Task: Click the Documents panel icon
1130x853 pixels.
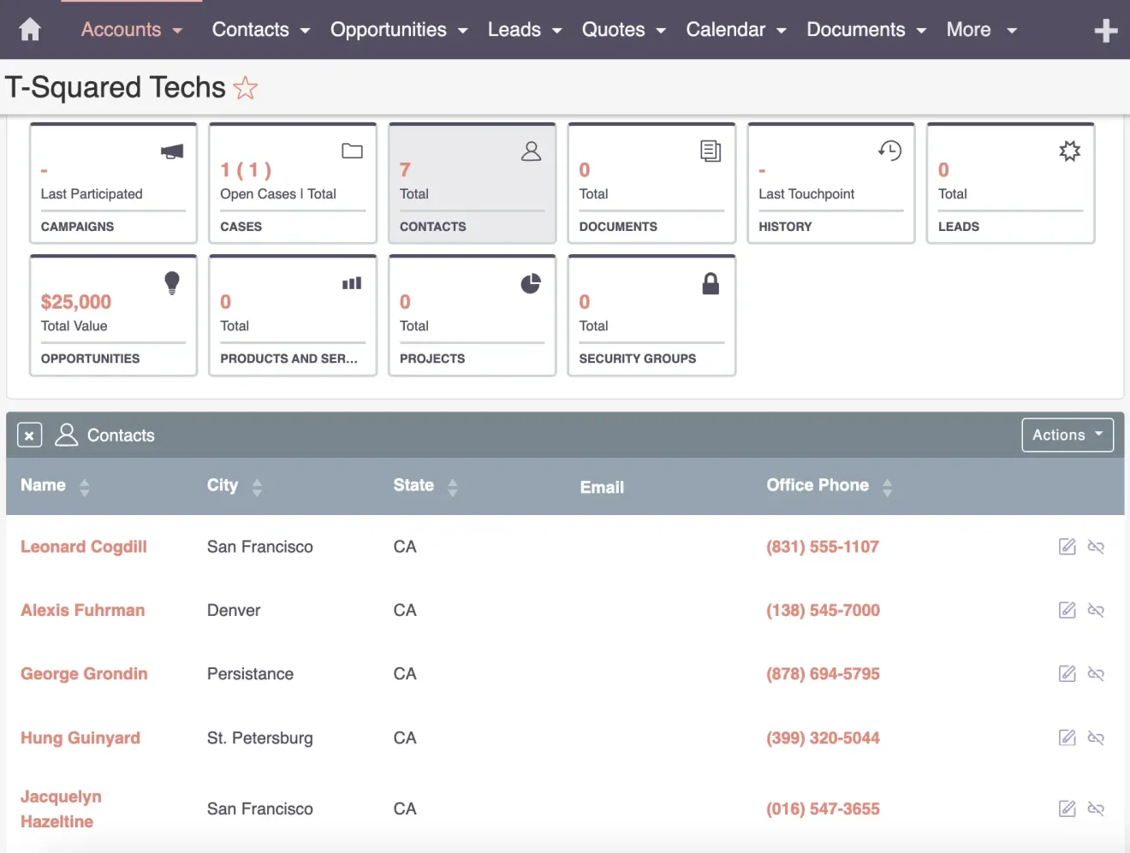Action: (711, 151)
